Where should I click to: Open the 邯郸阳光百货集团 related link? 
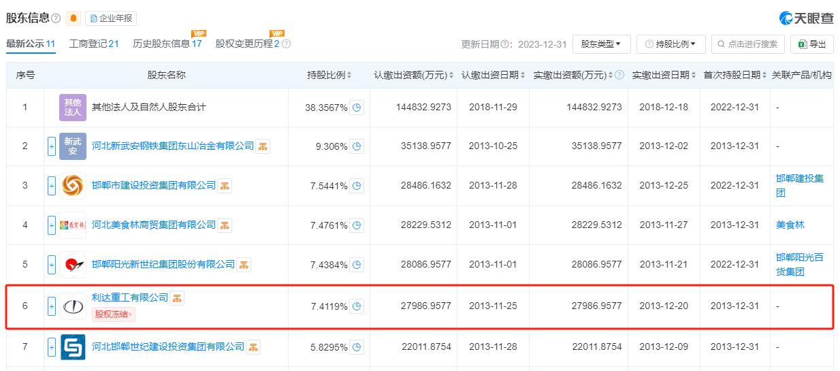(x=800, y=264)
